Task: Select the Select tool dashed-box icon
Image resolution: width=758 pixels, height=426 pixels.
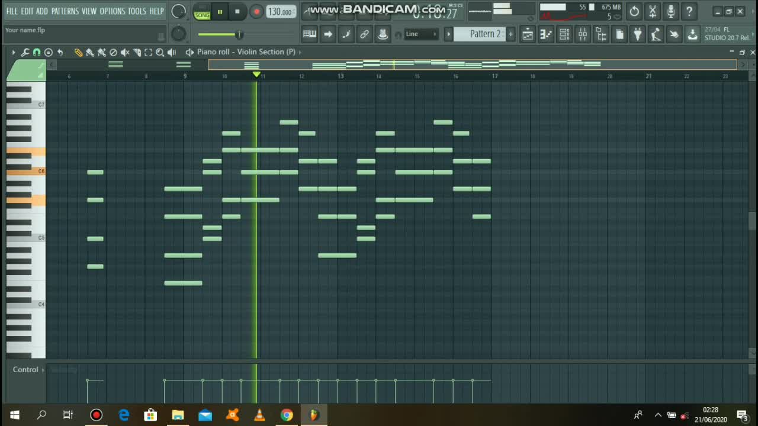Action: 149,52
